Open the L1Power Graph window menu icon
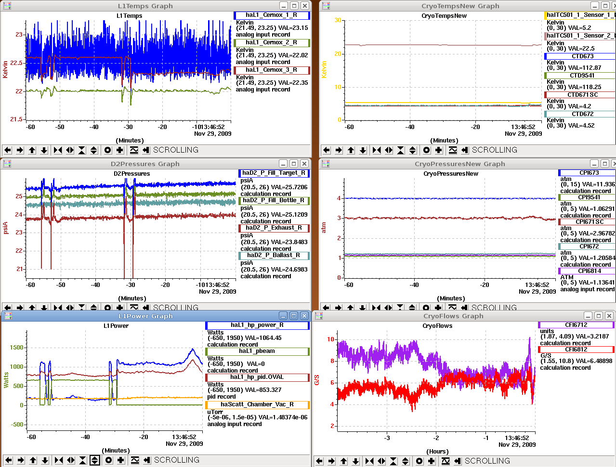This screenshot has width=616, height=467. [x=7, y=316]
